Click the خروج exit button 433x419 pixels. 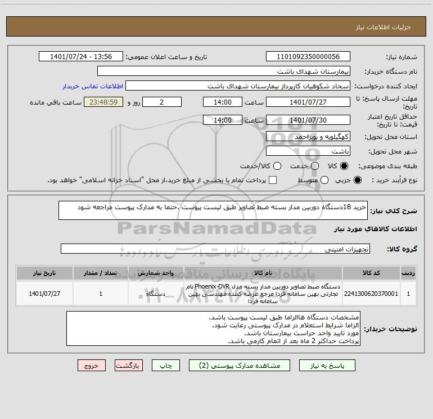click(x=92, y=366)
